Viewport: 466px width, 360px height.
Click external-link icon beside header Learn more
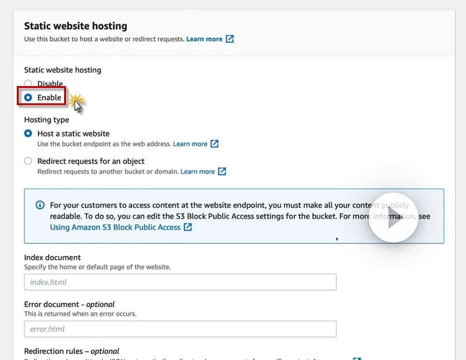tap(230, 39)
